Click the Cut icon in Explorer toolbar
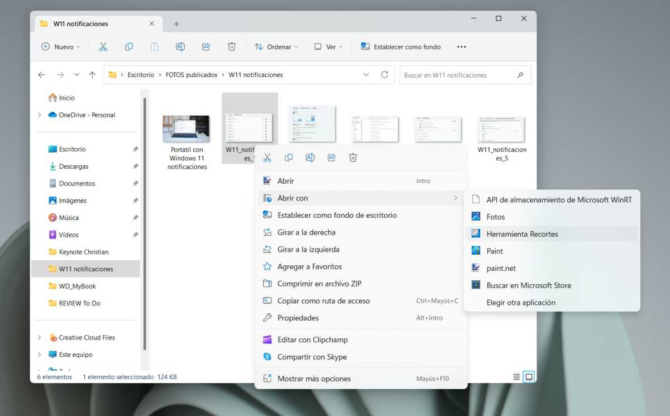670x416 pixels. [103, 47]
